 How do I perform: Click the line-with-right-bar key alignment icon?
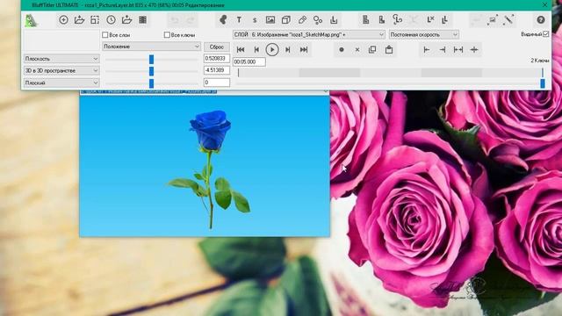tap(443, 50)
